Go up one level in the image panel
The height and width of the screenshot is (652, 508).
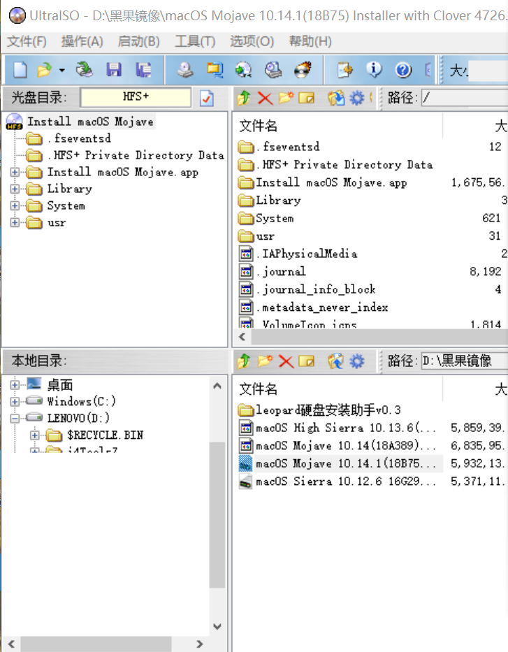[x=244, y=98]
